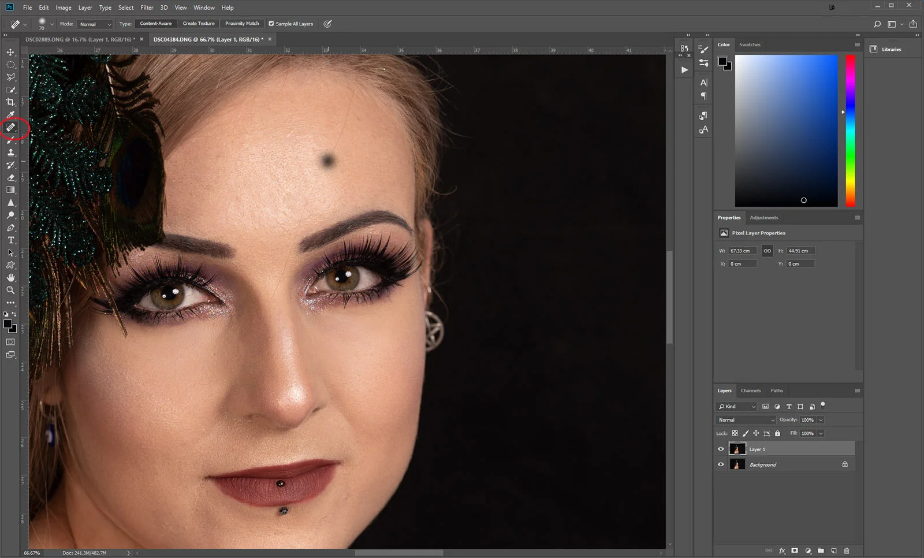Screen dimensions: 924x558
Task: Choose the Create Texture type button
Action: click(198, 24)
